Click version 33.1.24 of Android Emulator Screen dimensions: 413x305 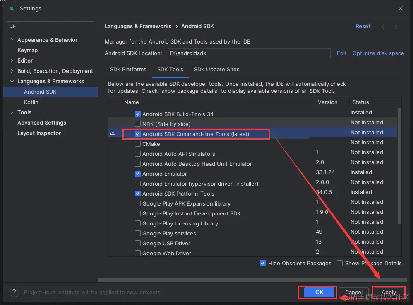tap(325, 172)
